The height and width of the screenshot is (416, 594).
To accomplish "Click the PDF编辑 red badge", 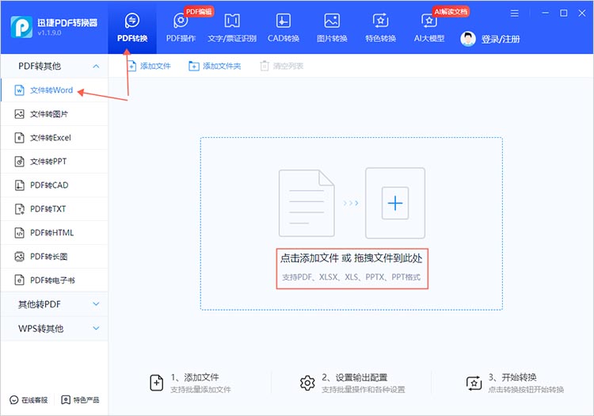I will (199, 12).
